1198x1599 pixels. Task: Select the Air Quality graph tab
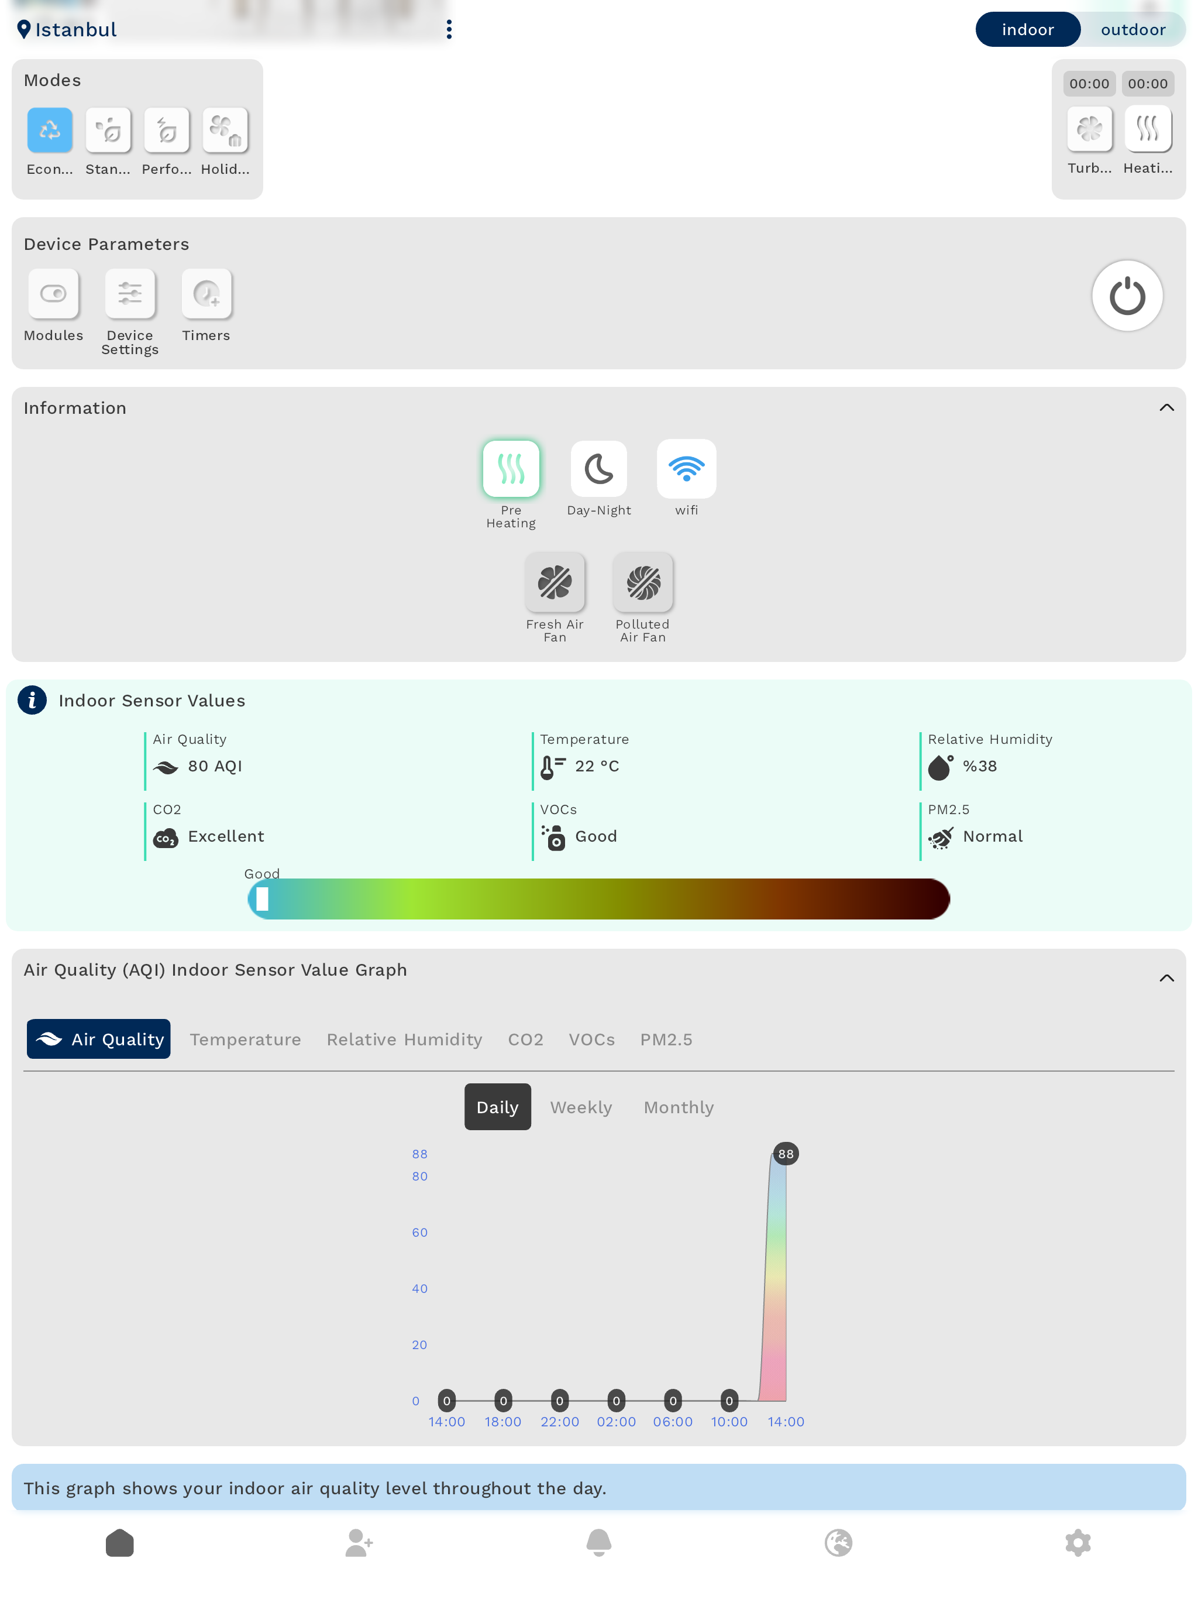pos(99,1039)
